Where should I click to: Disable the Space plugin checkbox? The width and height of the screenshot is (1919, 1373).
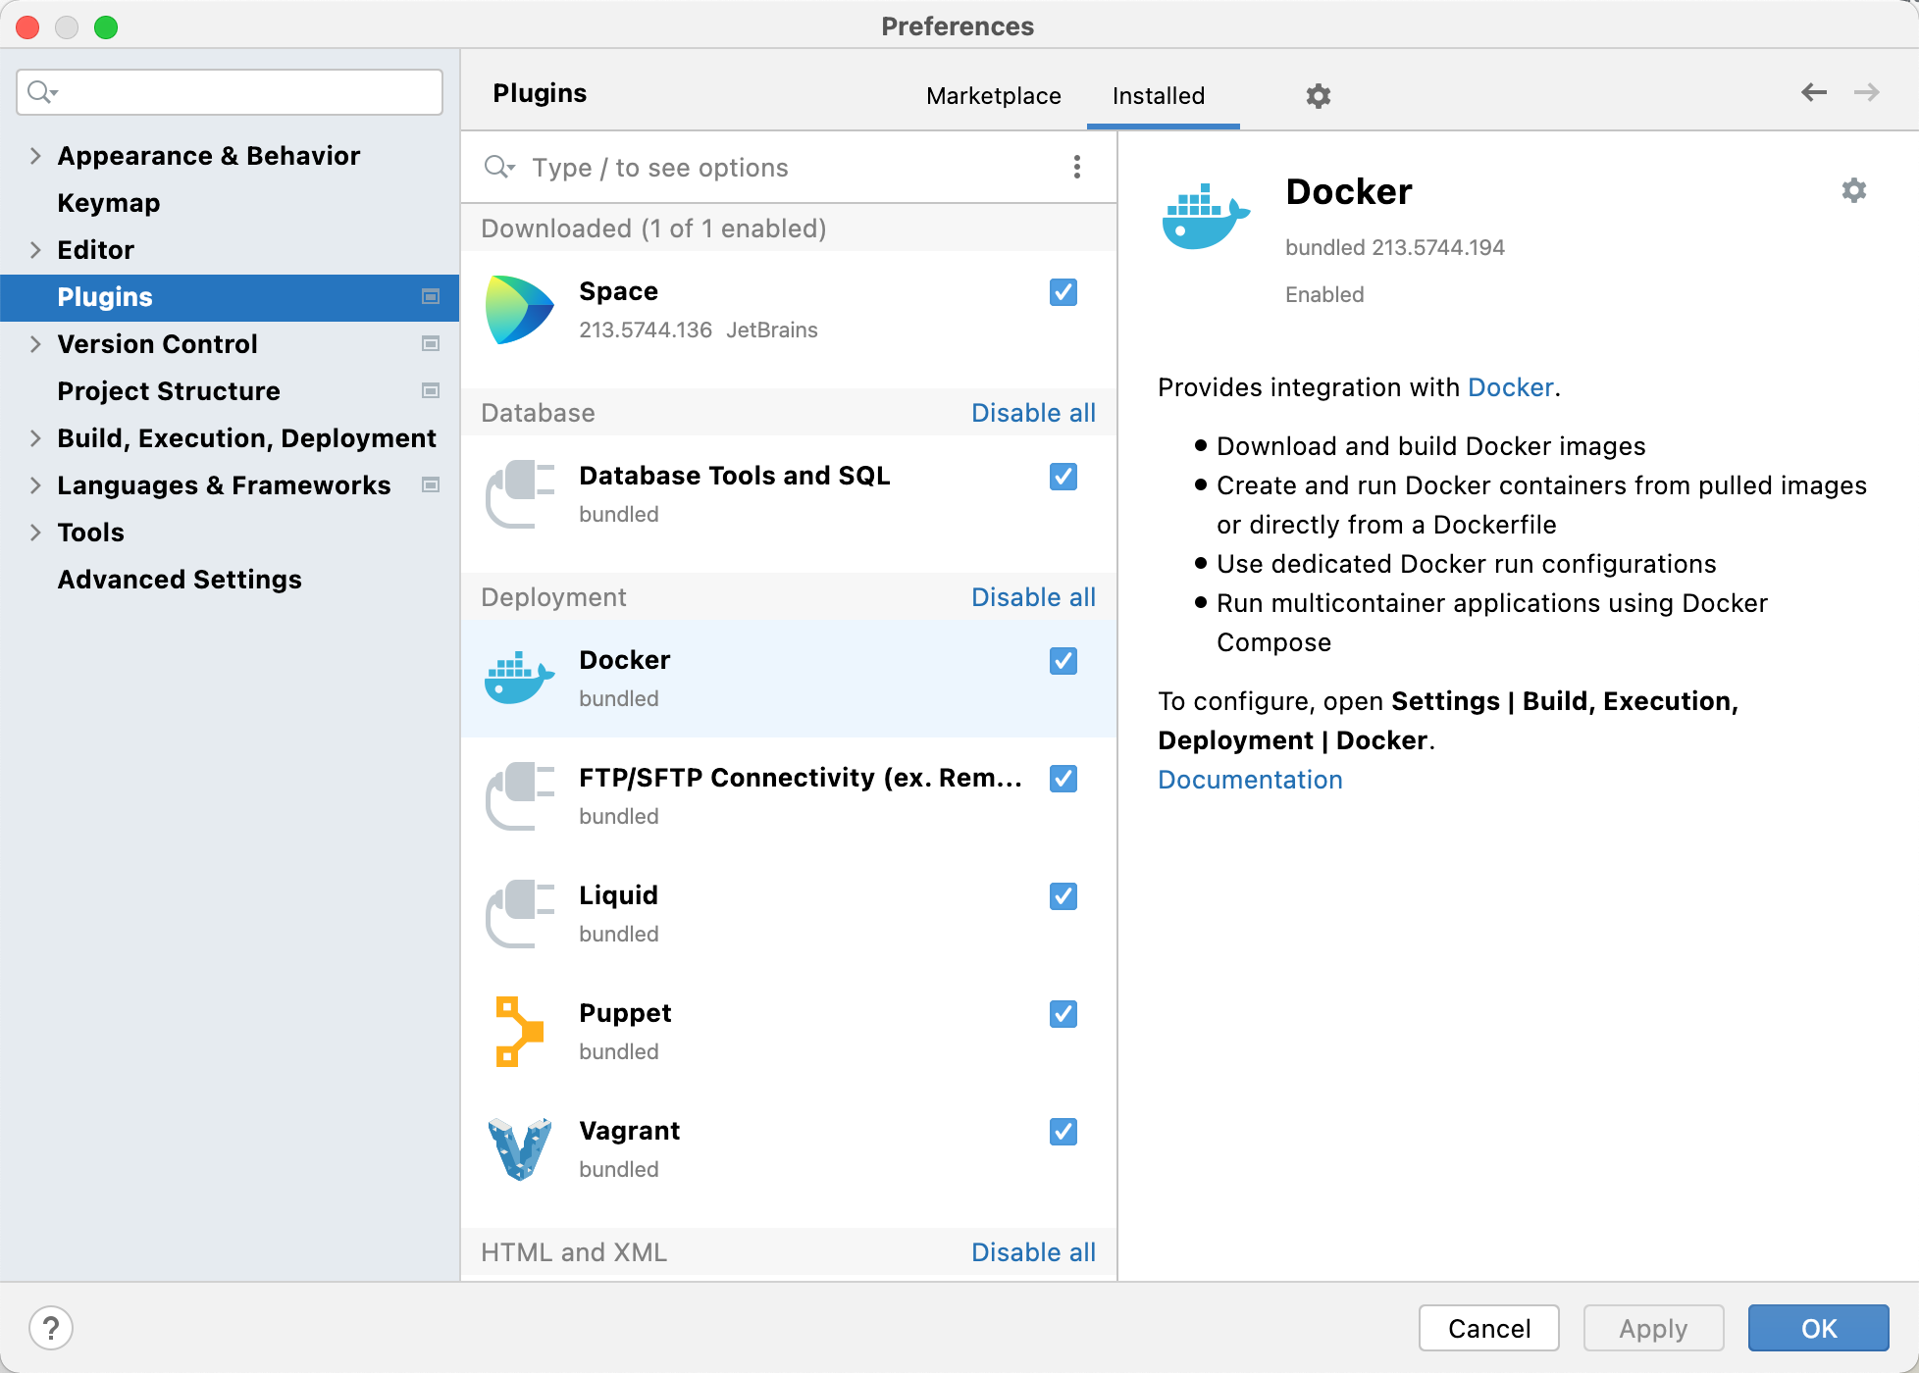click(x=1063, y=292)
